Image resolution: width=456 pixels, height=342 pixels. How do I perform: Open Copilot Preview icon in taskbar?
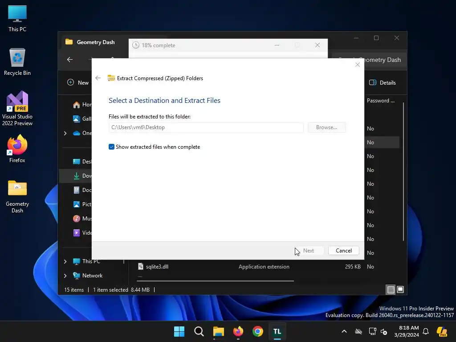tap(442, 331)
